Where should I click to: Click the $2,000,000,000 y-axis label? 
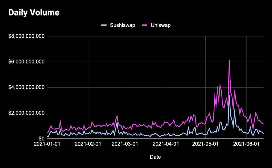26,113
